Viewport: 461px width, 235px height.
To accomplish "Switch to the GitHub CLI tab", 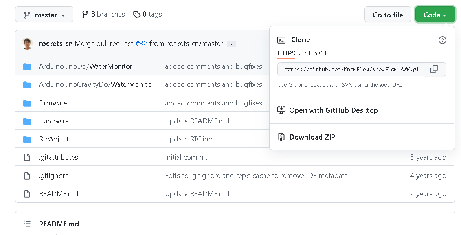I will point(312,53).
